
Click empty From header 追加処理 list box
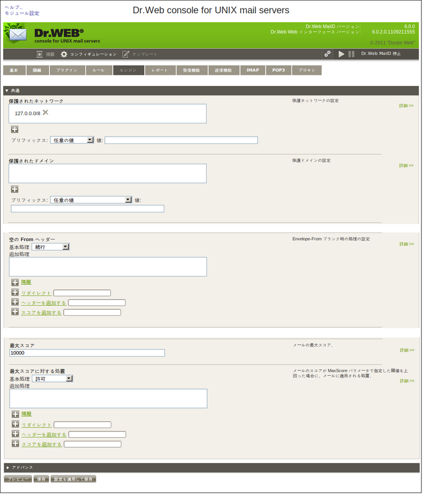coord(108,267)
